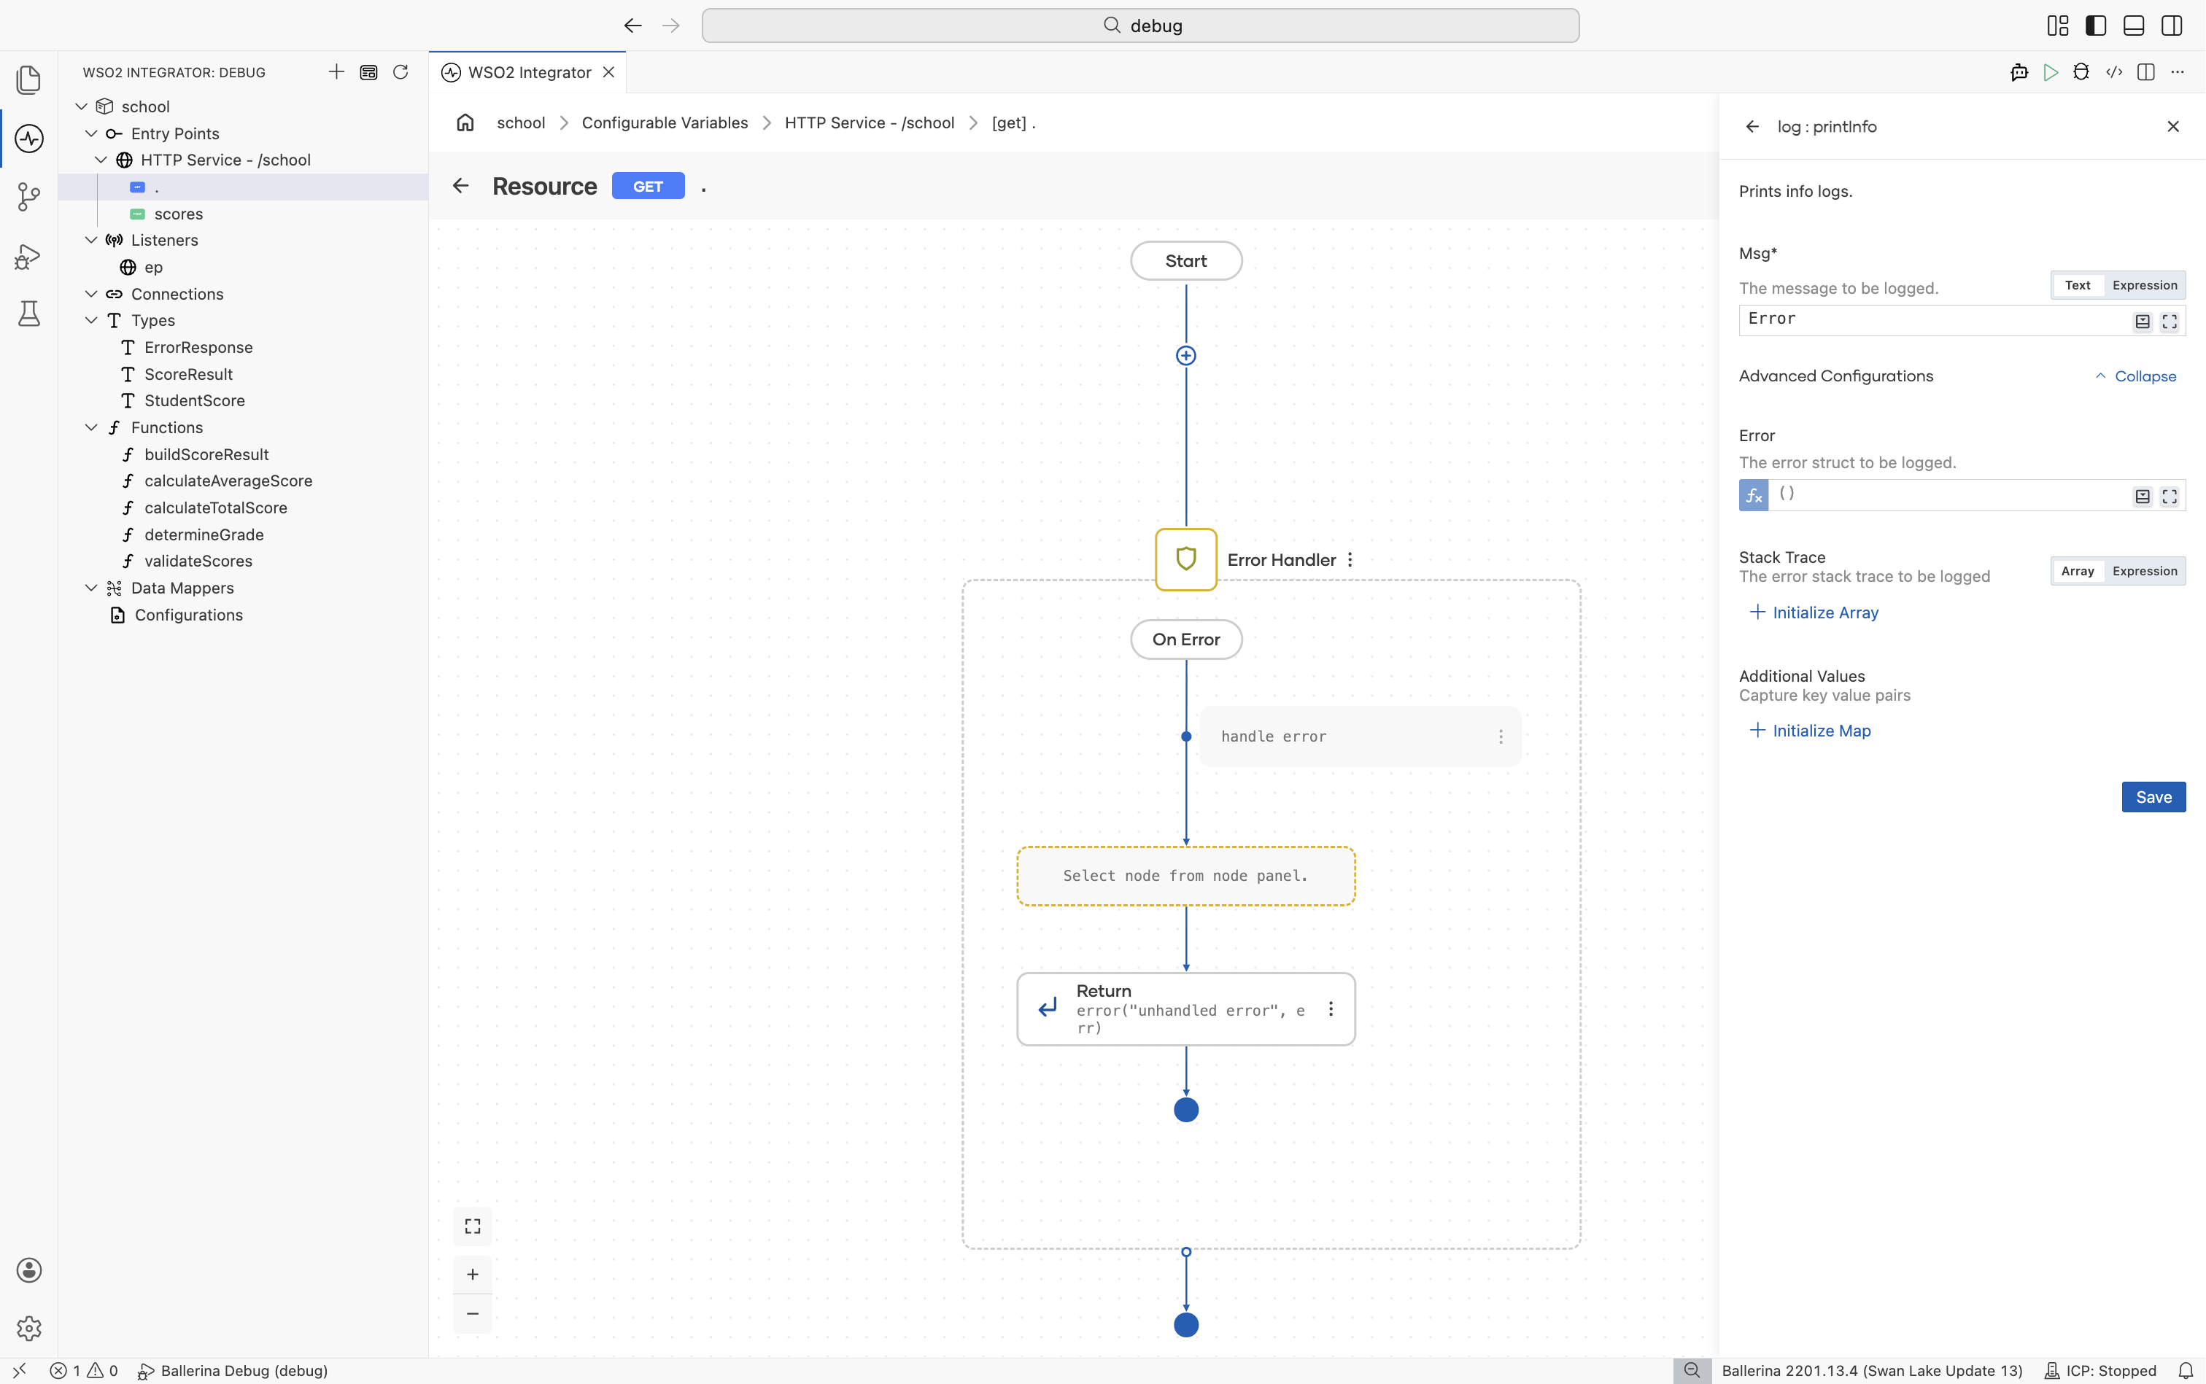Screen dimensions: 2206x1384
Task: Open validateScores function in tree
Action: pos(198,561)
